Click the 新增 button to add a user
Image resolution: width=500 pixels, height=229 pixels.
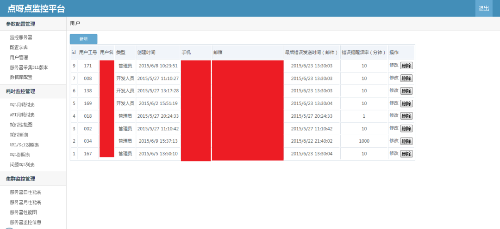coord(83,39)
